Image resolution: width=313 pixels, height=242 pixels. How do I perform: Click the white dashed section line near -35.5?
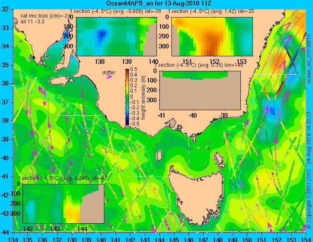pyautogui.click(x=275, y=74)
